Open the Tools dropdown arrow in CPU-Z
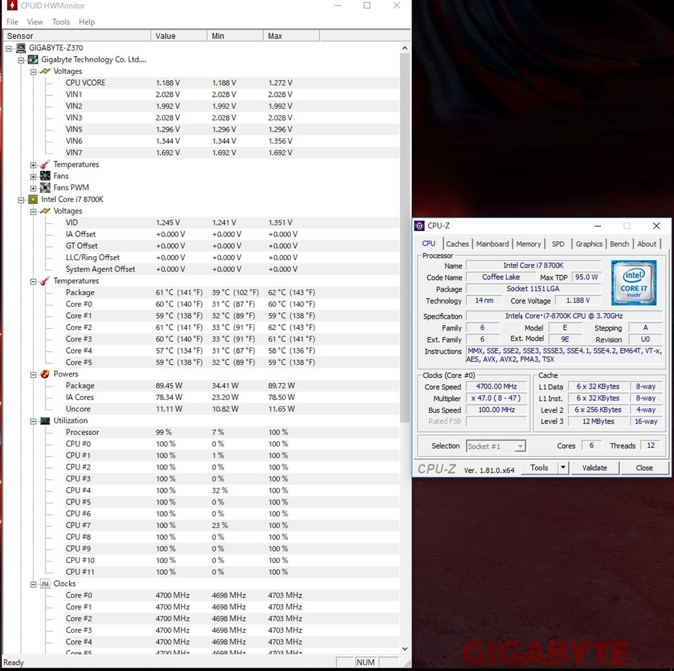Screen dimensions: 674x671 pyautogui.click(x=563, y=468)
